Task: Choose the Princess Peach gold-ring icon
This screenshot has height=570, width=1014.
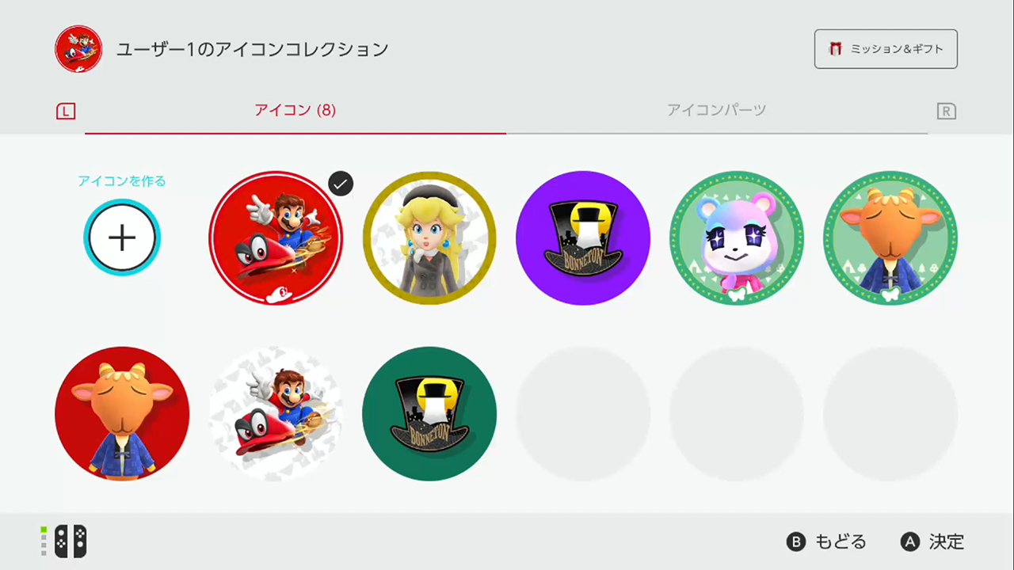Action: point(429,238)
